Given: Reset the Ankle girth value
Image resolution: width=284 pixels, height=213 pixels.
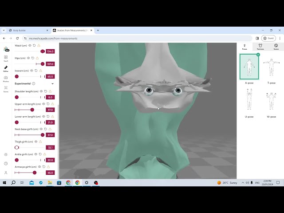Looking at the screenshot, I should [40, 154].
